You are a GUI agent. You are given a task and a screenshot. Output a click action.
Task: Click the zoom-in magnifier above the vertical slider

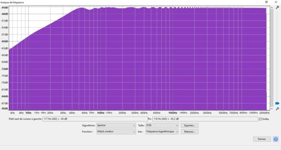(x=277, y=7)
